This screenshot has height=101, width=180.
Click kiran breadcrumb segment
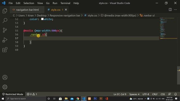point(31,15)
